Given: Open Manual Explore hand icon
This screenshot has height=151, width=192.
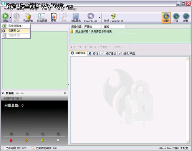Looking at the screenshot, I should click(28, 16).
